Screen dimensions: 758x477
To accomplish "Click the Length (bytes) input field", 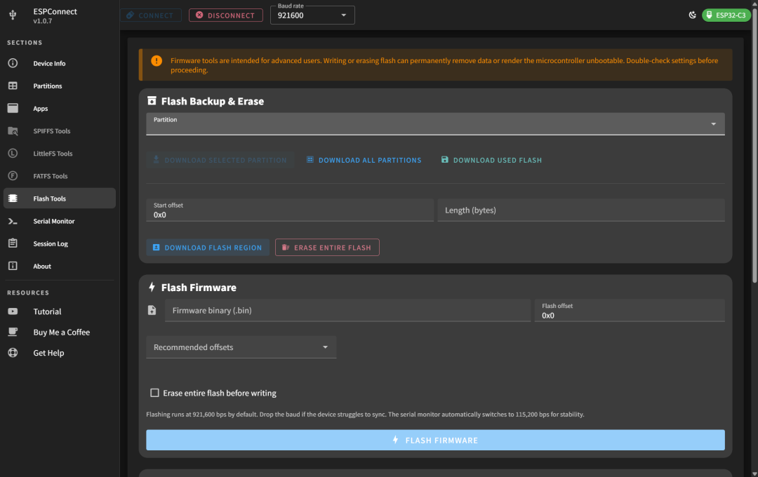I will [x=580, y=210].
